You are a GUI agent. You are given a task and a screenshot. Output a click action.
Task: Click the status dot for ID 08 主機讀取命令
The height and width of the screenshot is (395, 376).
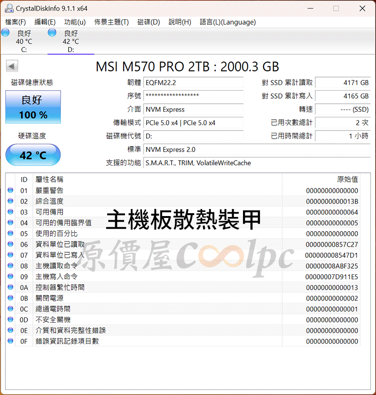pyautogui.click(x=10, y=265)
